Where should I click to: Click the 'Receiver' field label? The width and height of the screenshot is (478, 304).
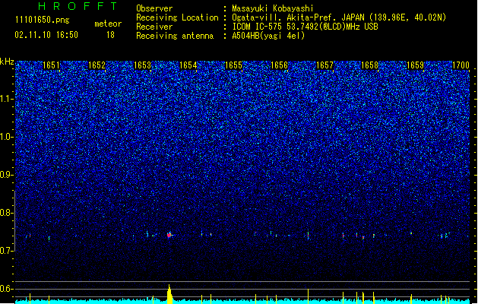154,27
